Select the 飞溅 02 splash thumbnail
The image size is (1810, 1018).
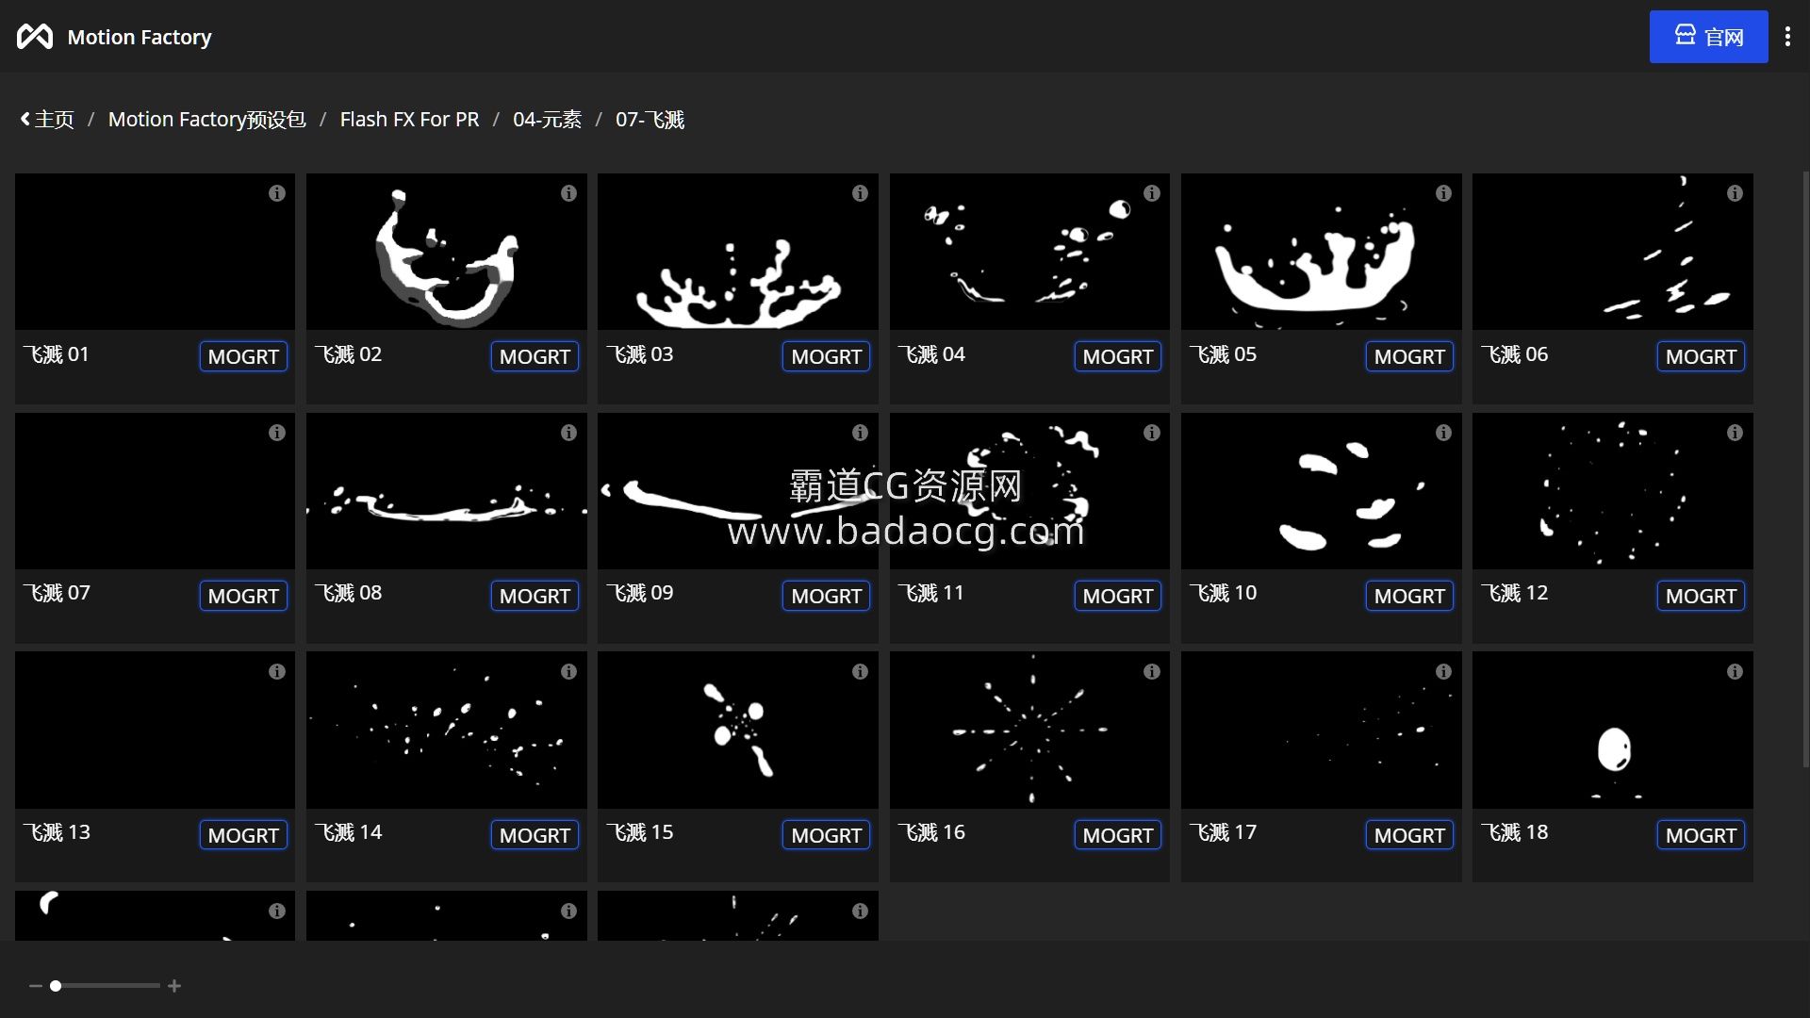click(447, 252)
